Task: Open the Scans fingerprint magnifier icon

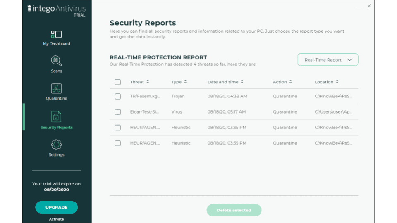Action: click(x=56, y=61)
